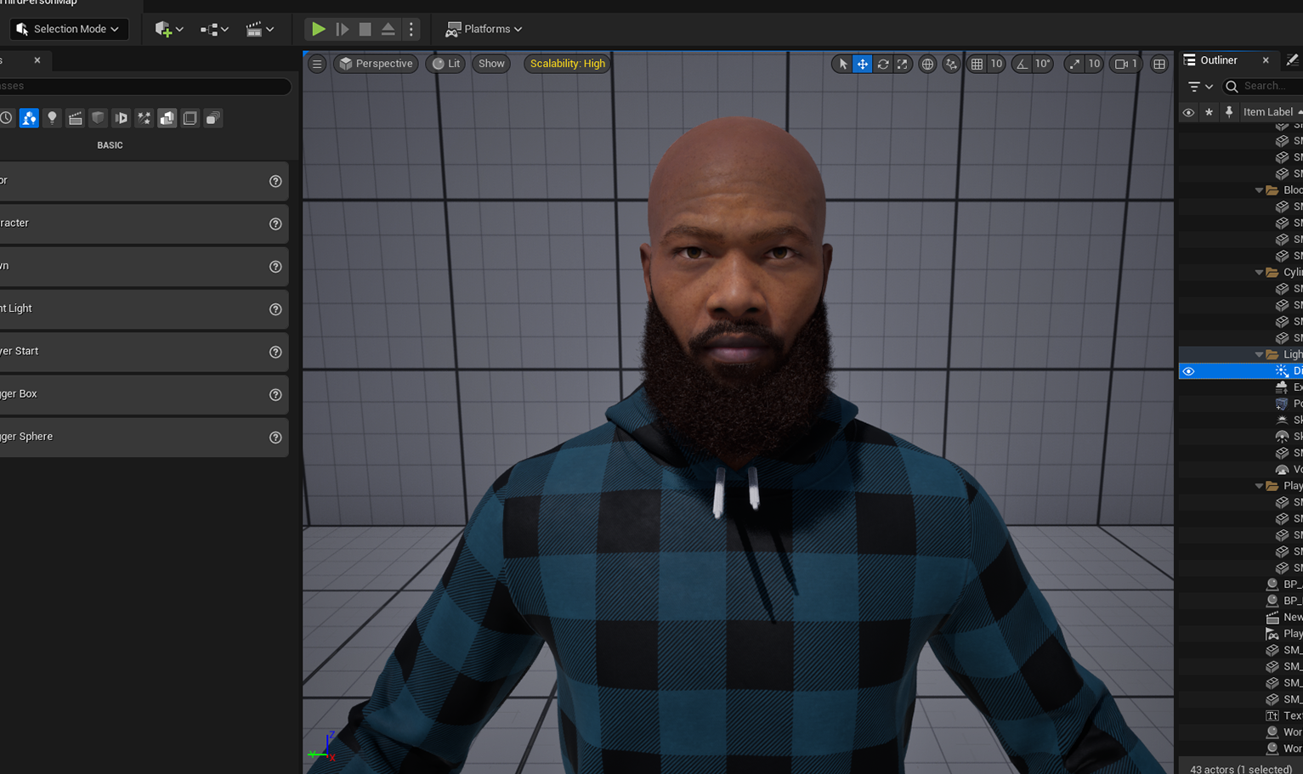Open the Cinematics clapperboard dropdown in main toolbar
Screen dimensions: 1303x774
260,29
